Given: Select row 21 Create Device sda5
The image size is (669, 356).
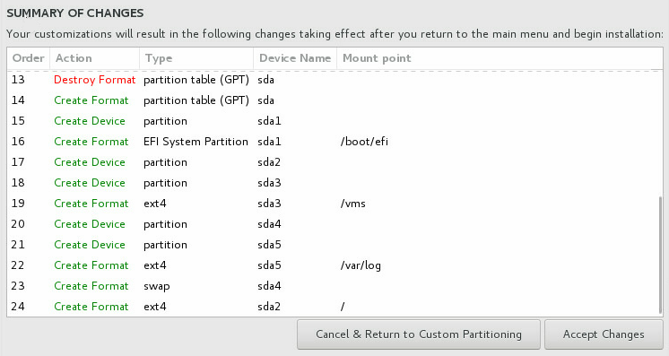Looking at the screenshot, I should pos(332,245).
